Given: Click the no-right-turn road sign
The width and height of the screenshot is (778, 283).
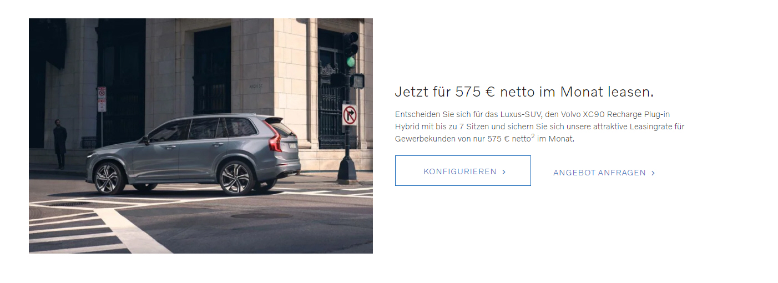Looking at the screenshot, I should (349, 115).
